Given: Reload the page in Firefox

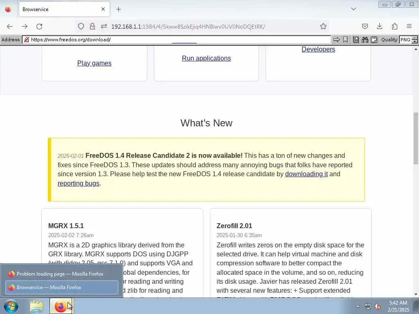Looking at the screenshot, I should tap(39, 26).
